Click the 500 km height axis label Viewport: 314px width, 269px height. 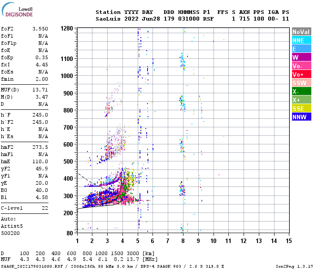68,161
